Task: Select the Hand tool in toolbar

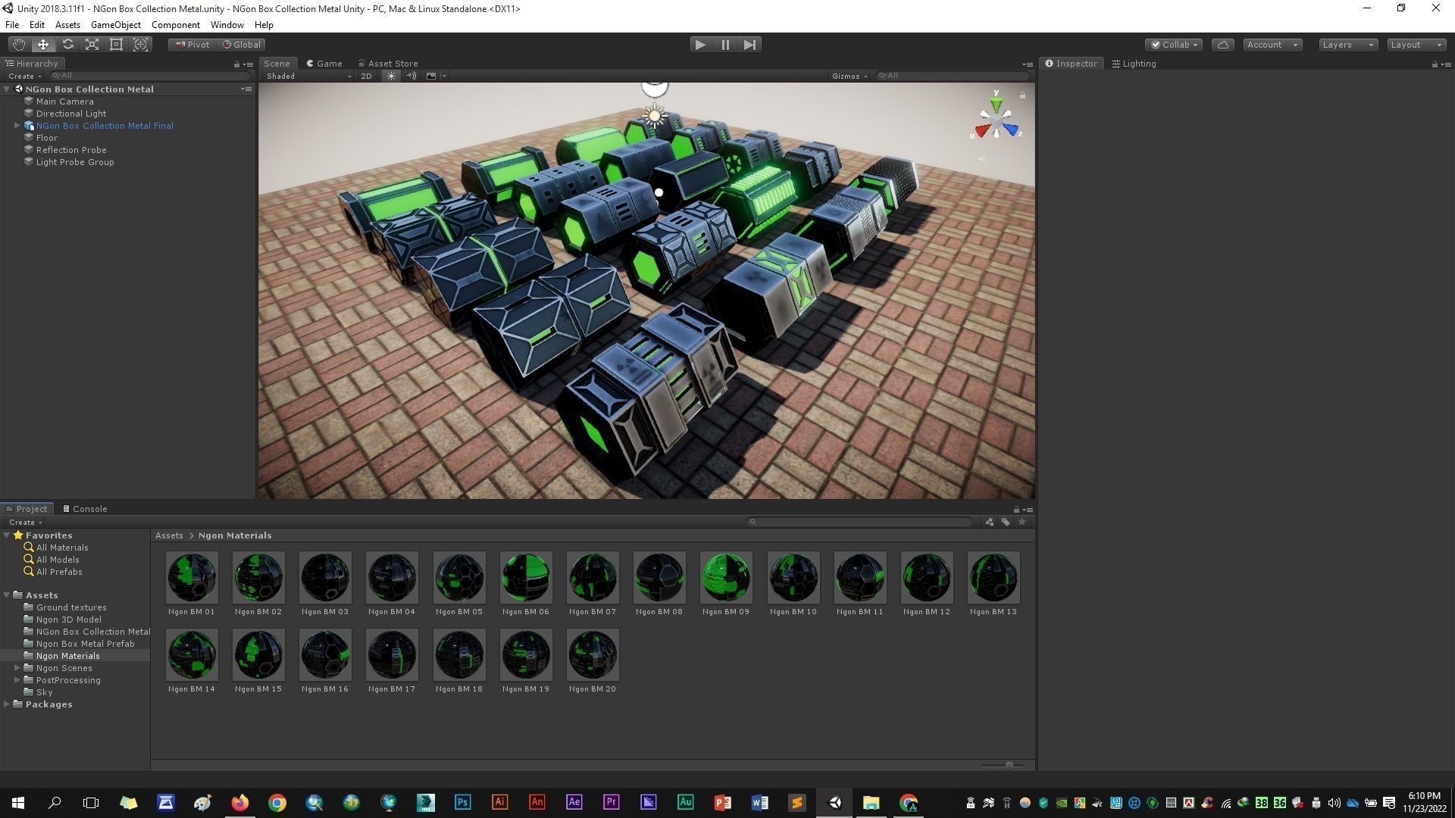Action: tap(18, 45)
